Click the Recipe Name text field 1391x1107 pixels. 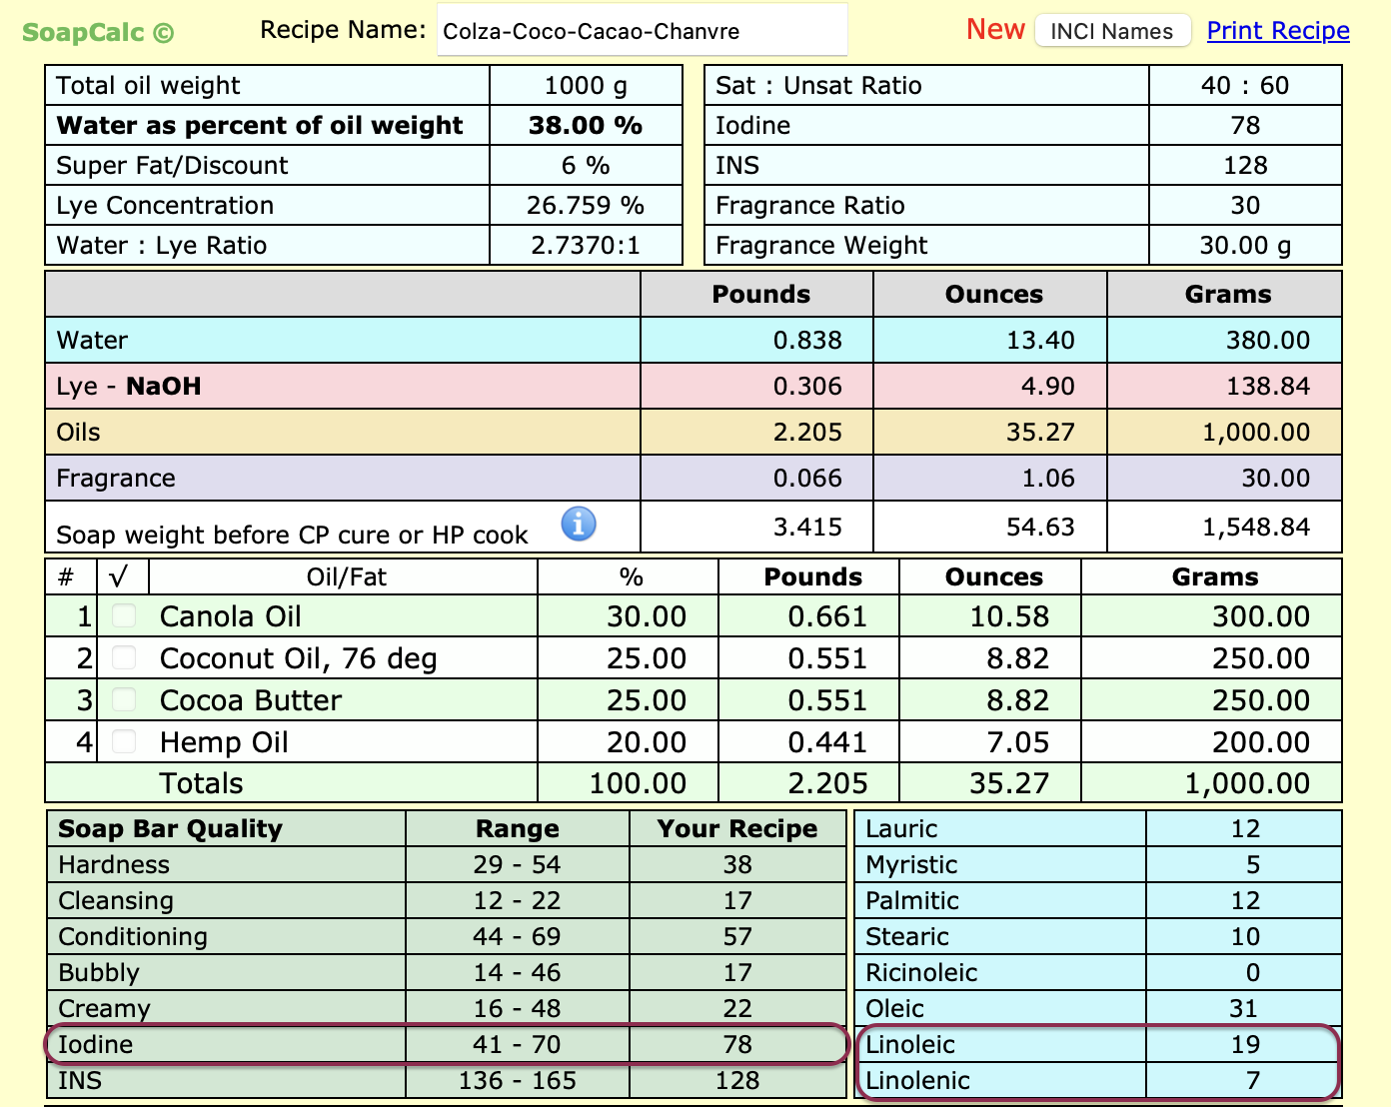pos(642,31)
